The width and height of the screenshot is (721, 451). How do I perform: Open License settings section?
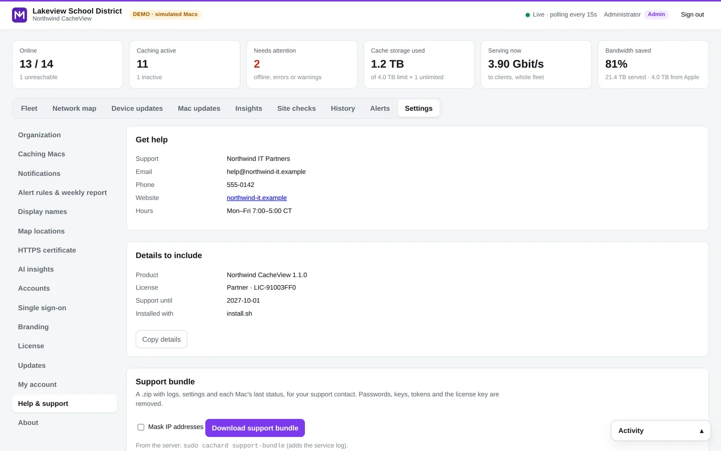coord(65,346)
